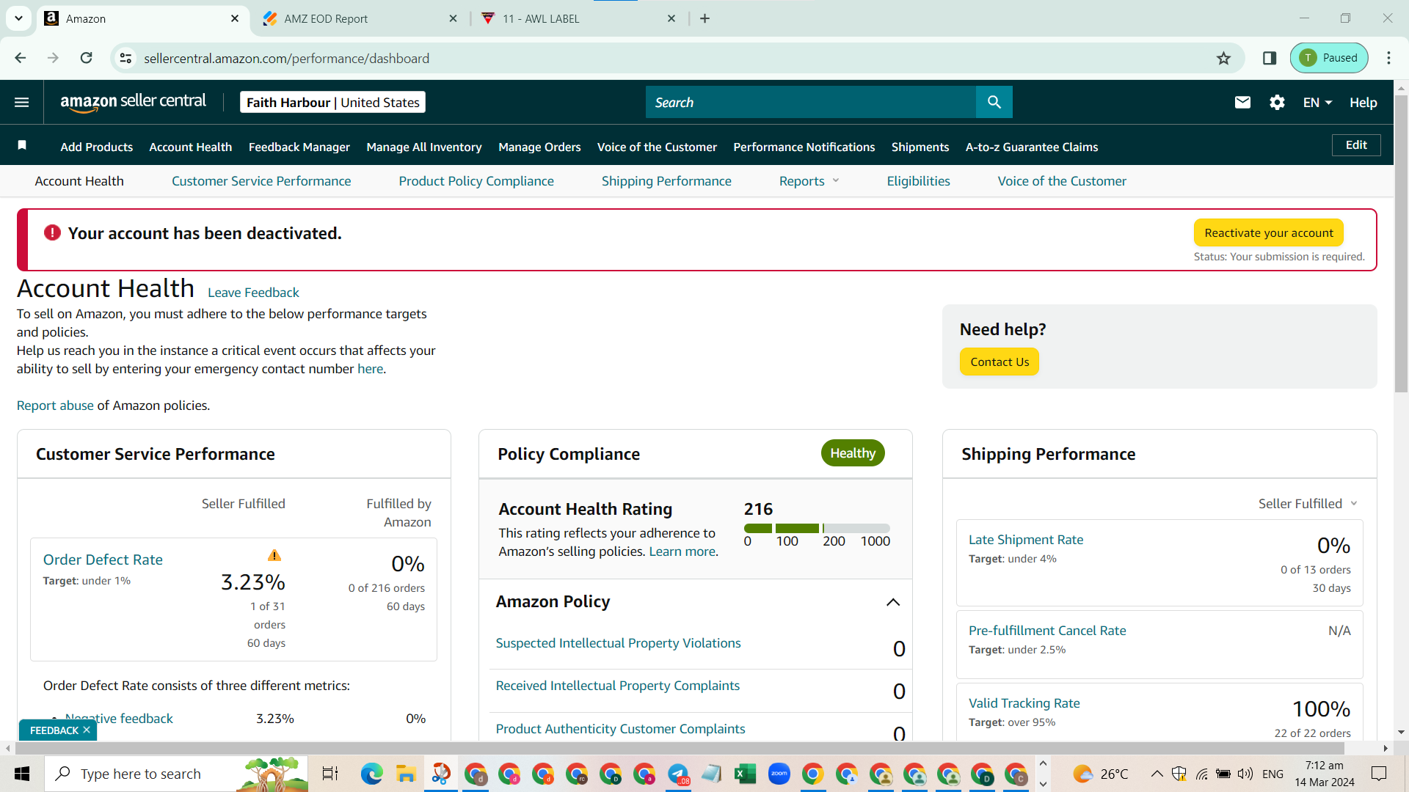Open the notification center icon

(1379, 774)
